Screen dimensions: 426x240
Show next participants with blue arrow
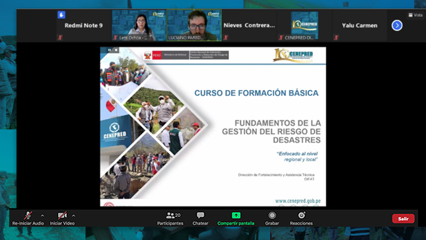397,26
